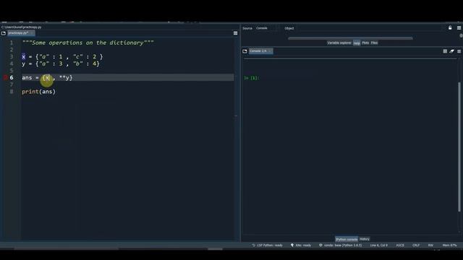The width and height of the screenshot is (463, 260).
Task: Click the Object input field in Help
Action: (369, 28)
